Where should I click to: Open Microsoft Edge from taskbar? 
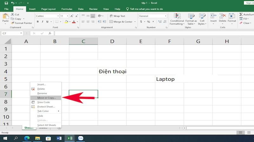(x=27, y=138)
